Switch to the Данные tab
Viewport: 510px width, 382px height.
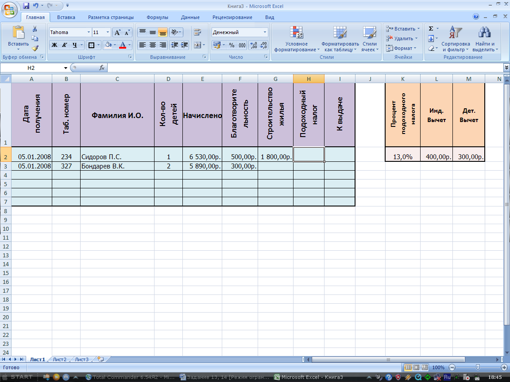[190, 17]
